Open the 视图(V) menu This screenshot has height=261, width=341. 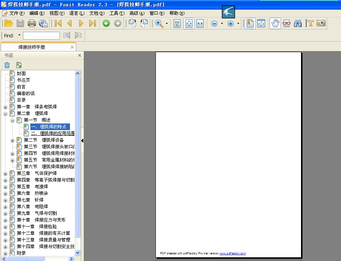point(57,13)
